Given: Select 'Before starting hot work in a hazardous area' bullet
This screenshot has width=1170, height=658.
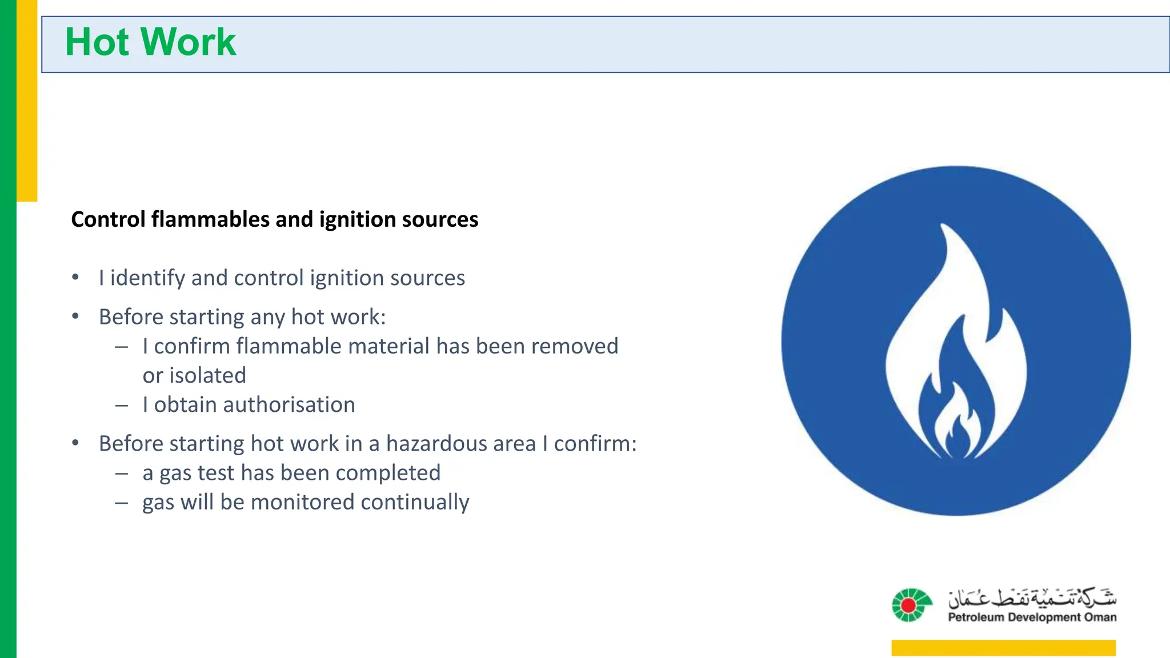Looking at the screenshot, I should [367, 443].
